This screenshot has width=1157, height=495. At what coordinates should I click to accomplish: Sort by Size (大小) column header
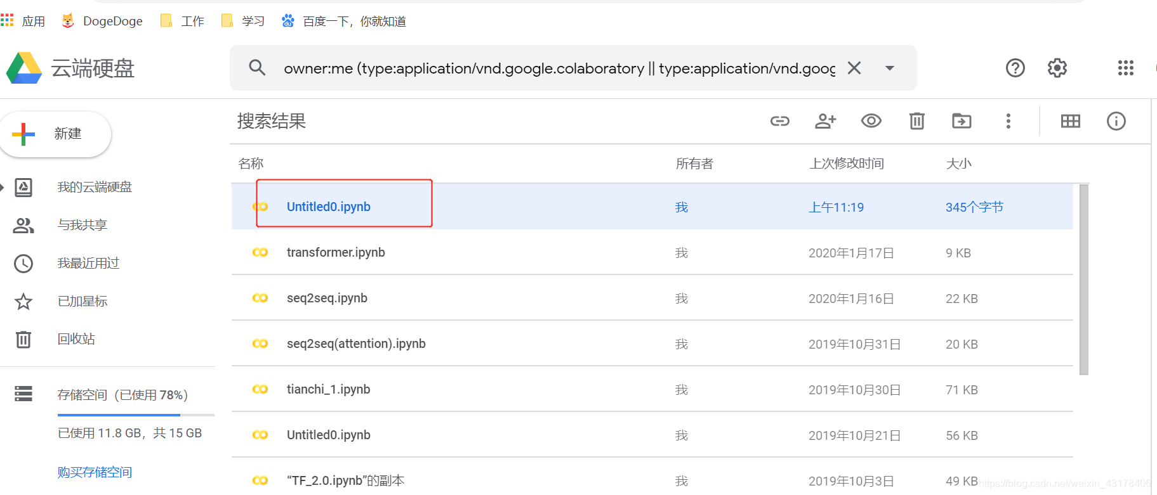click(x=958, y=164)
